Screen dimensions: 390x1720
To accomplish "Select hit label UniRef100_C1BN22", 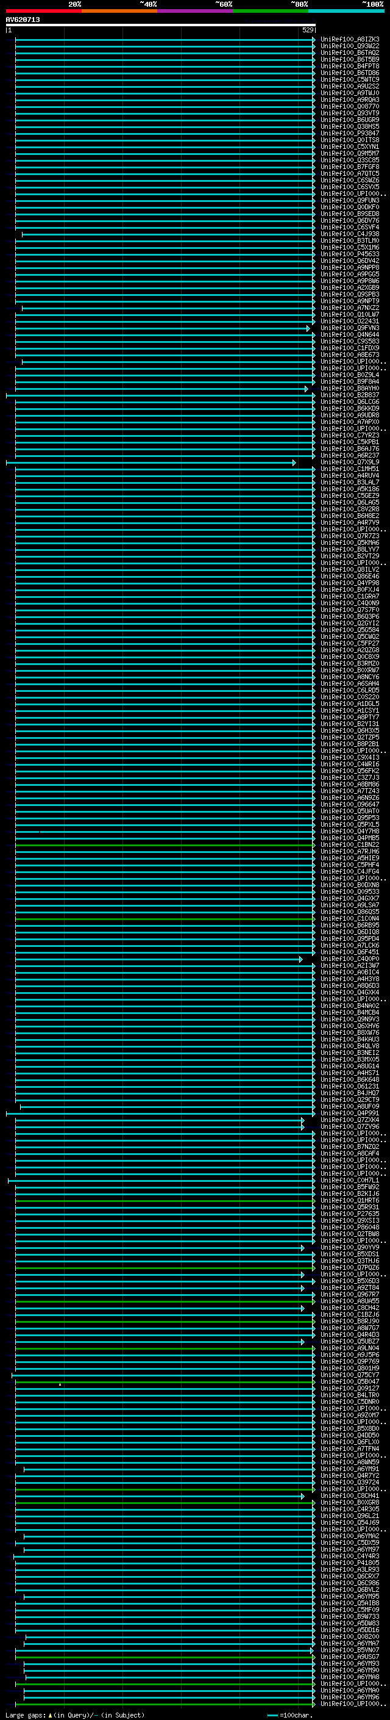I will coord(349,845).
